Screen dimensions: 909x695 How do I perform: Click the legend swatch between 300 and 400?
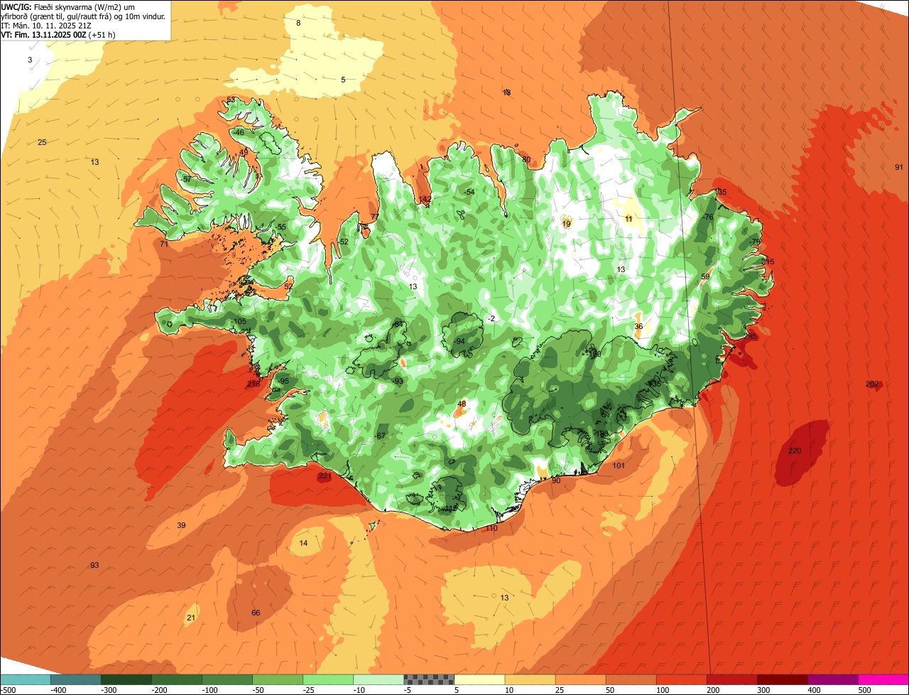783,679
